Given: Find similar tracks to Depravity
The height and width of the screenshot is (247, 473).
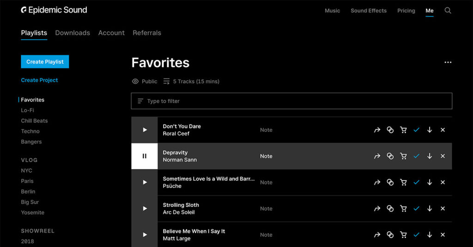Looking at the screenshot, I should [x=390, y=156].
